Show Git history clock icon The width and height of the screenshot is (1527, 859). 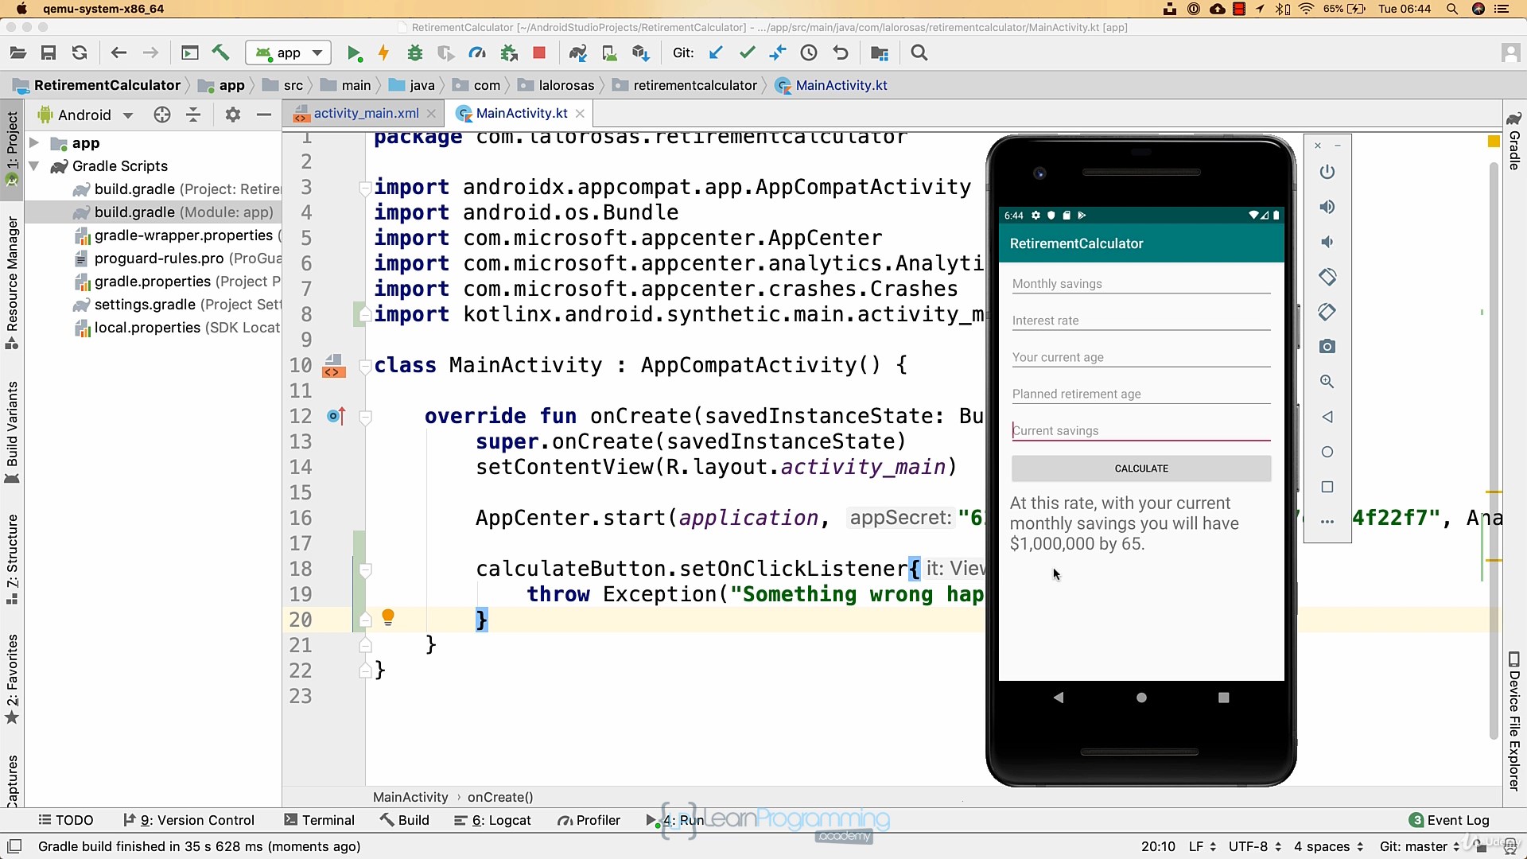809,53
